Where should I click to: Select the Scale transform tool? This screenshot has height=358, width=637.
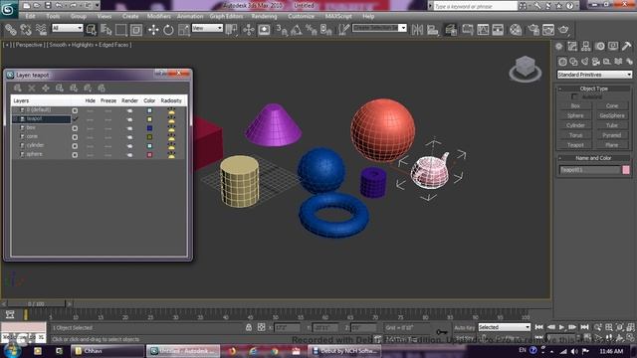coord(183,30)
